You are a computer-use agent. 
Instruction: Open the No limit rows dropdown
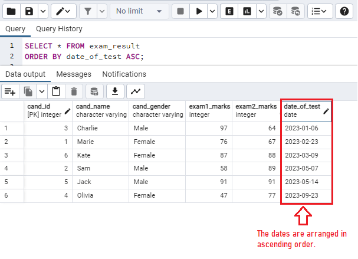[139, 11]
